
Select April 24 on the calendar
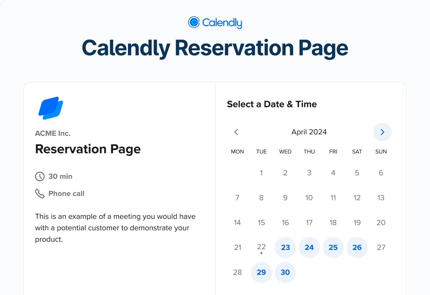[309, 248]
